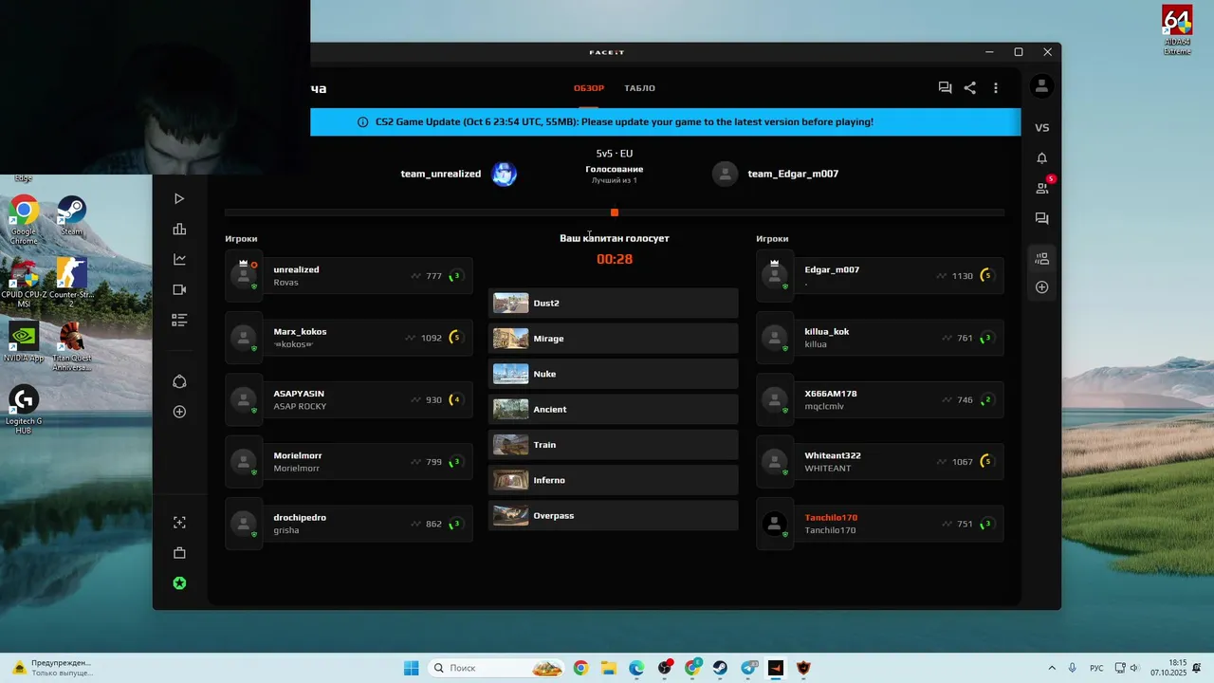1214x683 pixels.
Task: Click the taskbar search field Поиск
Action: (x=497, y=668)
